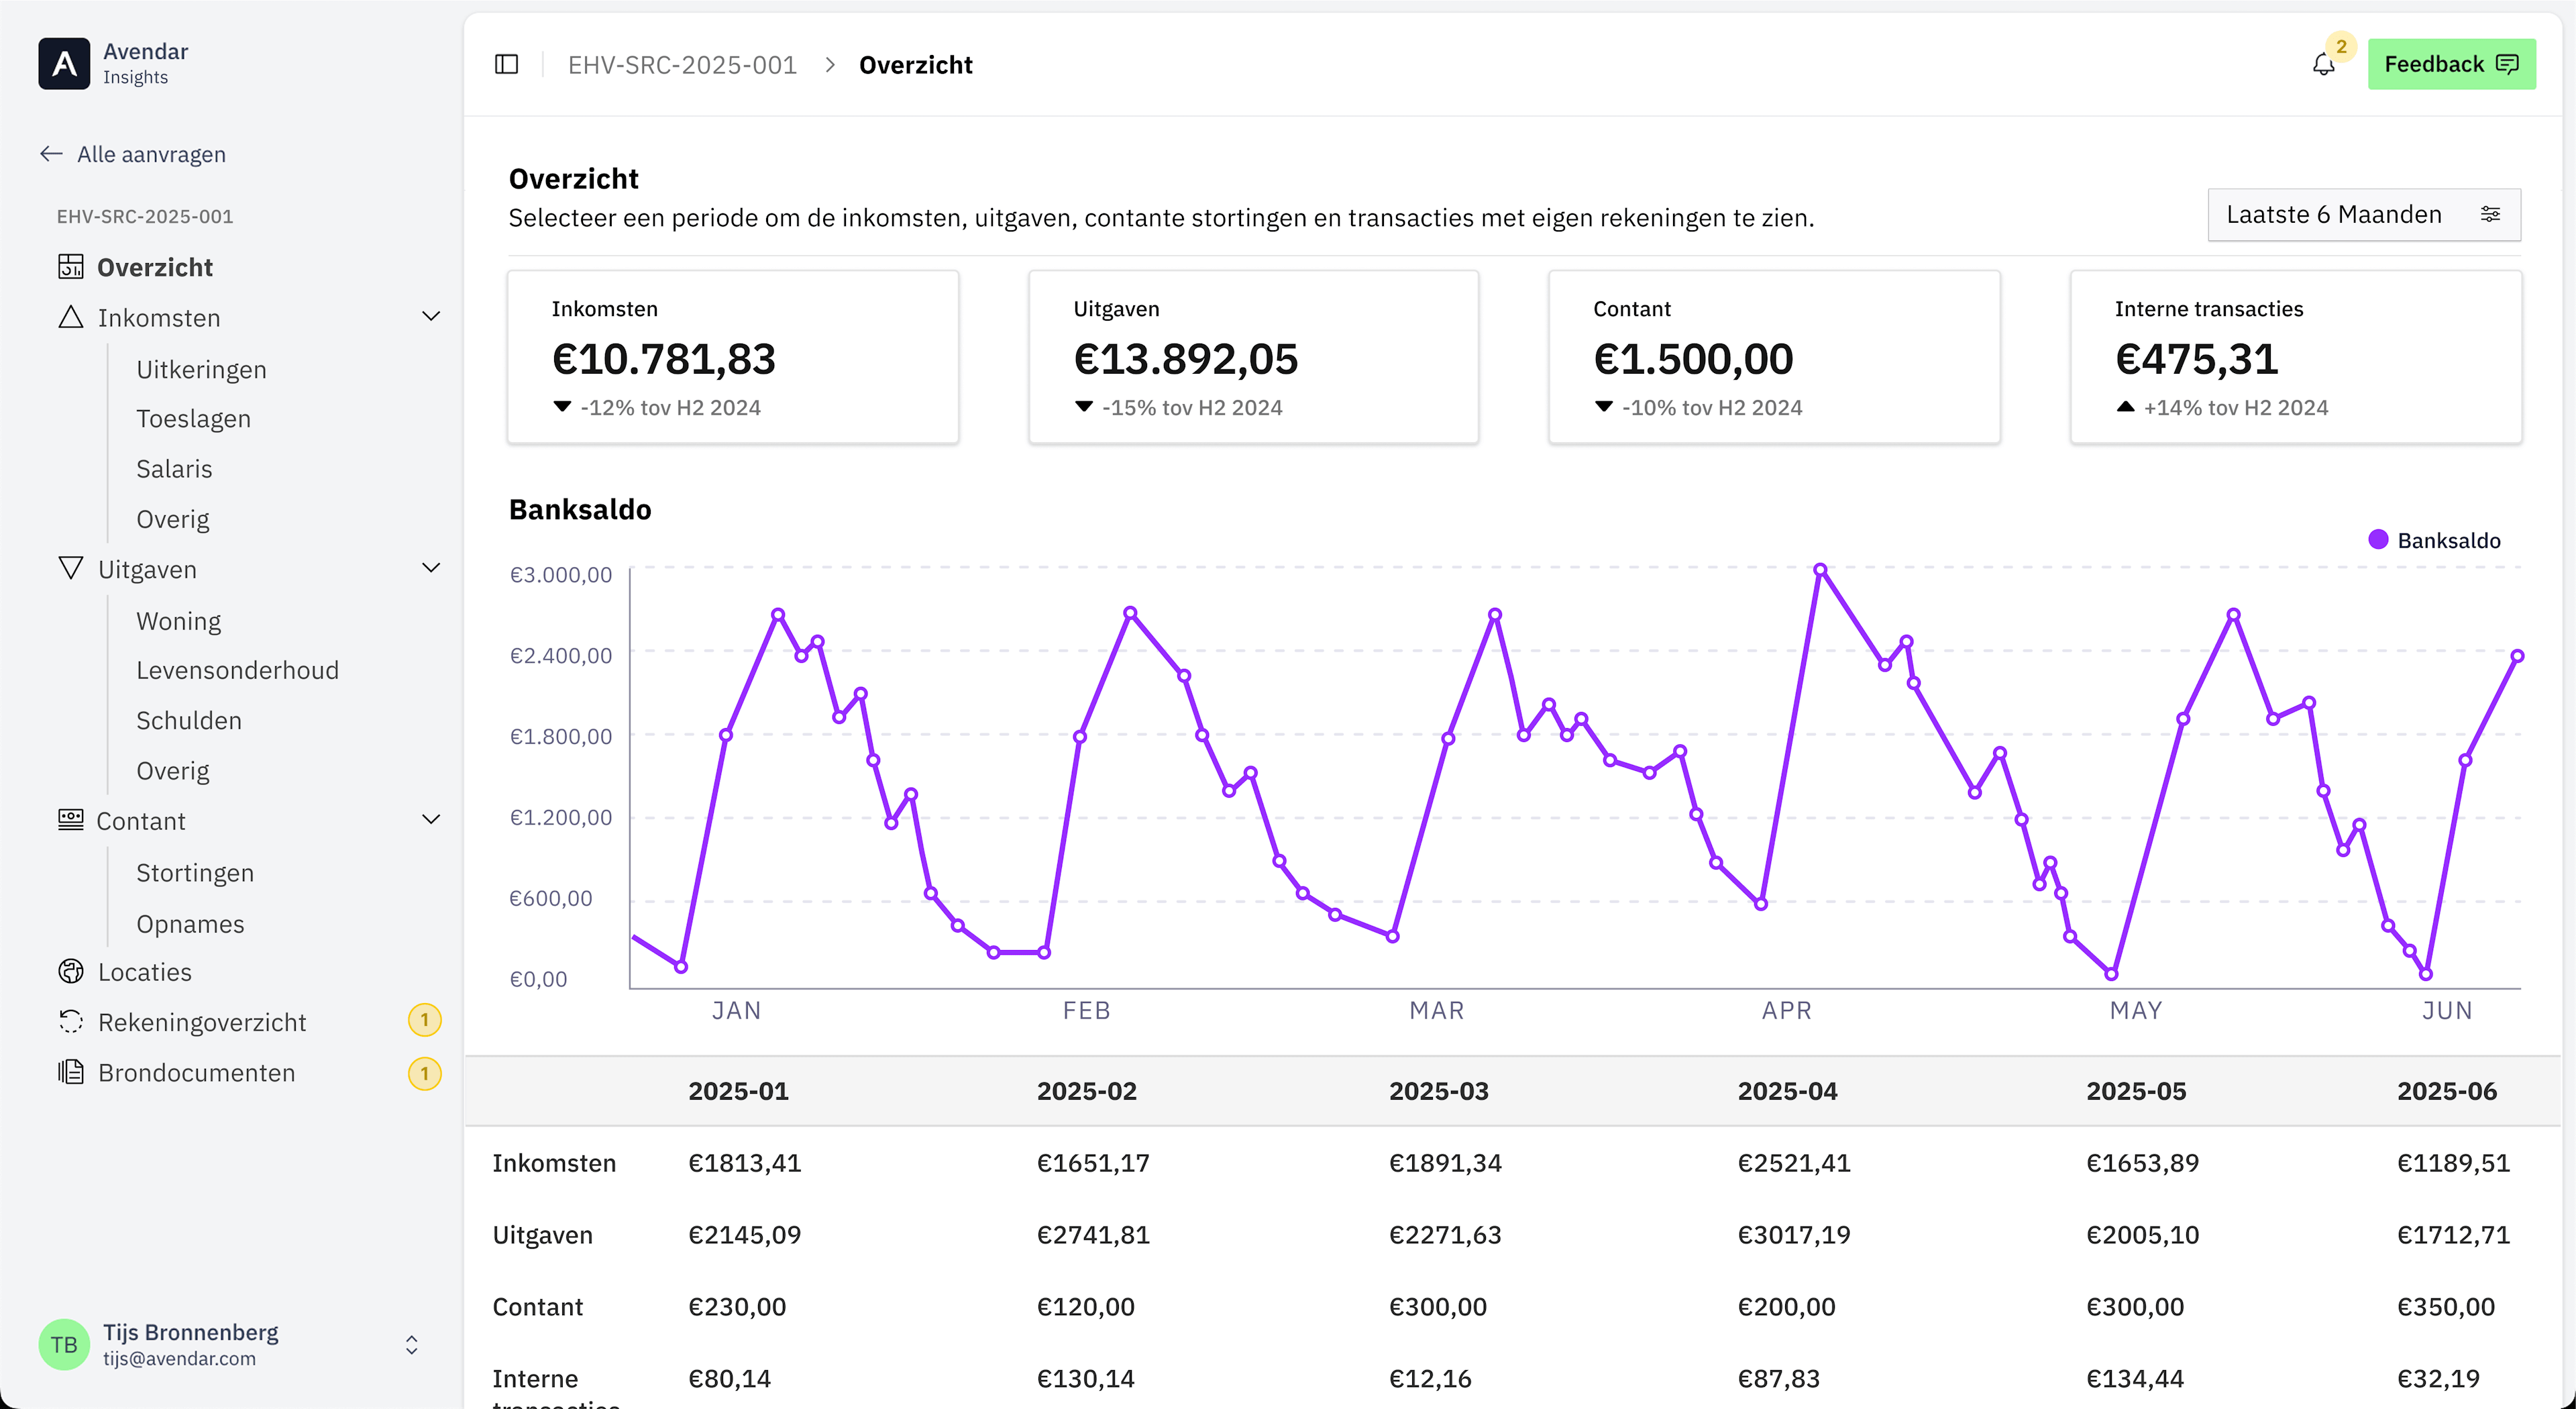The height and width of the screenshot is (1409, 2576).
Task: Click the EHV-SRC-2025-001 breadcrumb link
Action: point(682,65)
